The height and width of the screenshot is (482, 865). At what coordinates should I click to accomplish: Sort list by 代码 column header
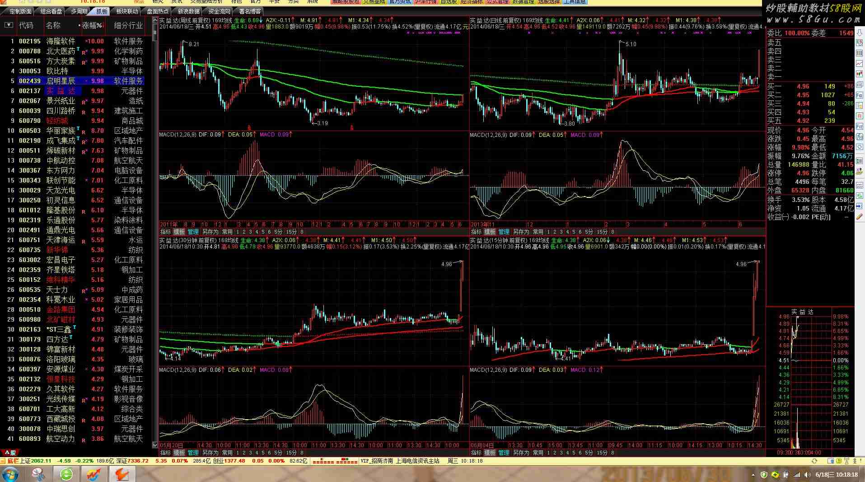pos(26,25)
